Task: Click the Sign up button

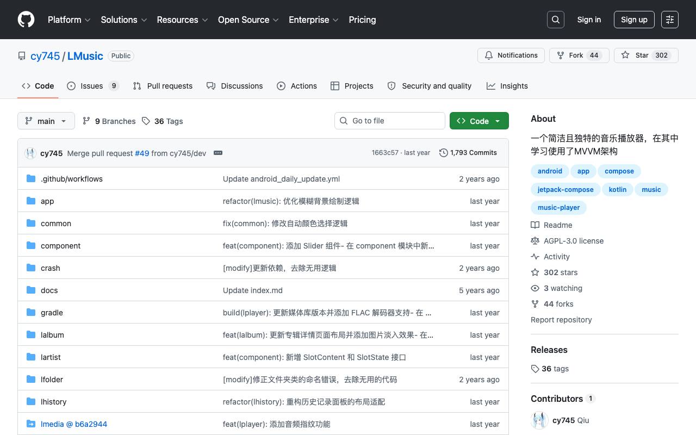Action: coord(634,20)
